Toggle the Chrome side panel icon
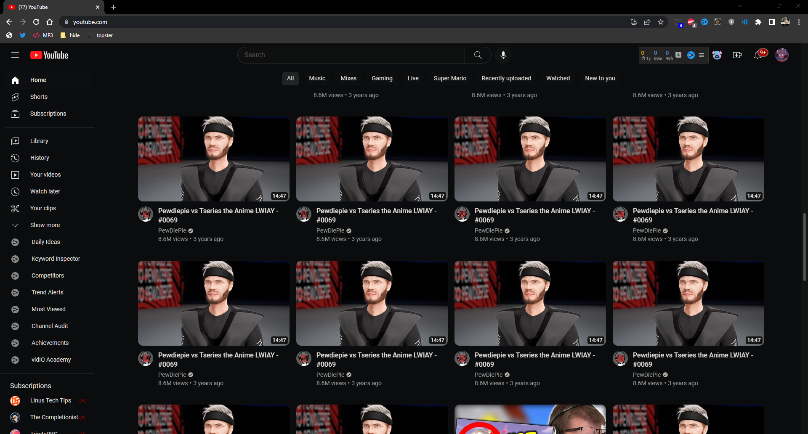This screenshot has width=808, height=434. point(772,22)
